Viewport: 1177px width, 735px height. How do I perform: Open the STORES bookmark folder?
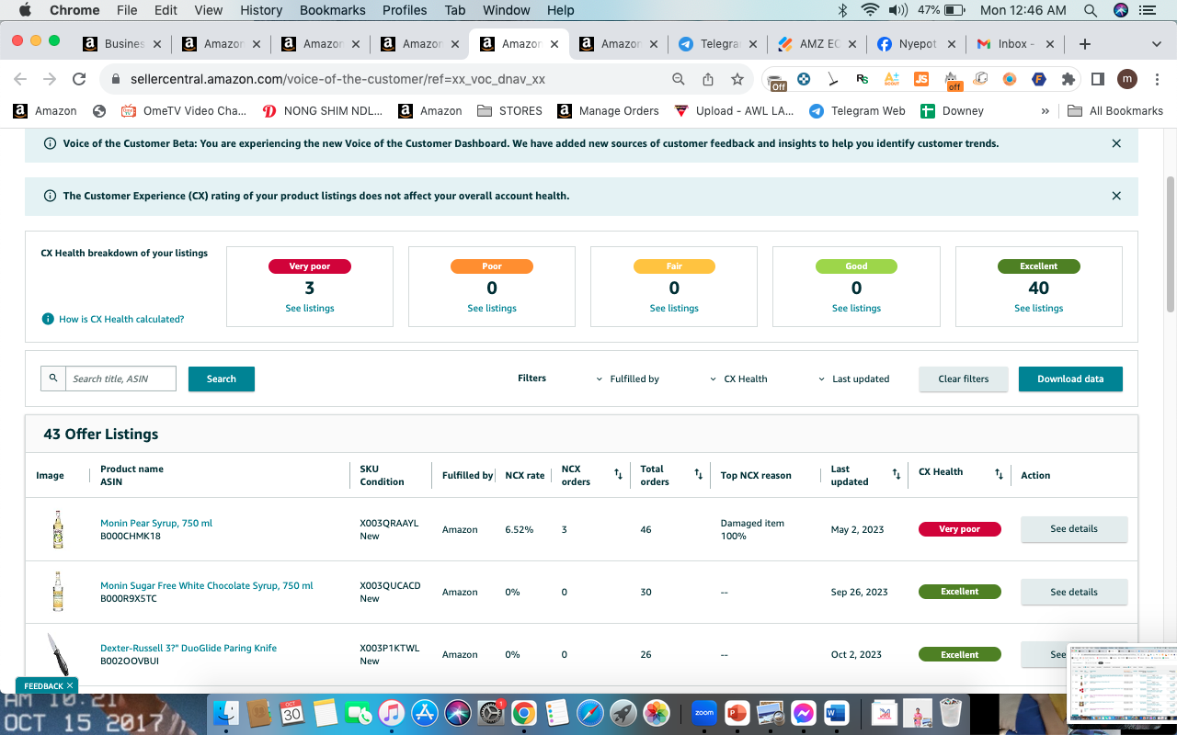point(509,111)
